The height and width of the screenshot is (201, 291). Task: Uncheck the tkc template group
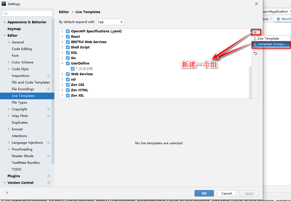coord(68,58)
